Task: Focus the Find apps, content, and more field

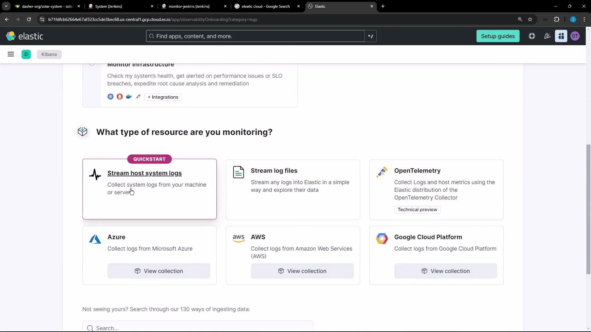Action: point(255,36)
